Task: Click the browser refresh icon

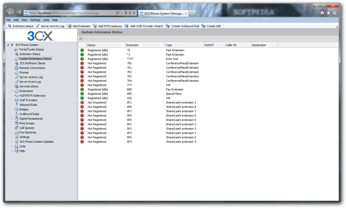Action: pyautogui.click(x=130, y=13)
